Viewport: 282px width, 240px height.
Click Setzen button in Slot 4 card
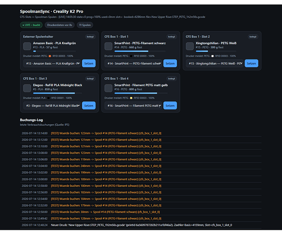tap(170, 106)
